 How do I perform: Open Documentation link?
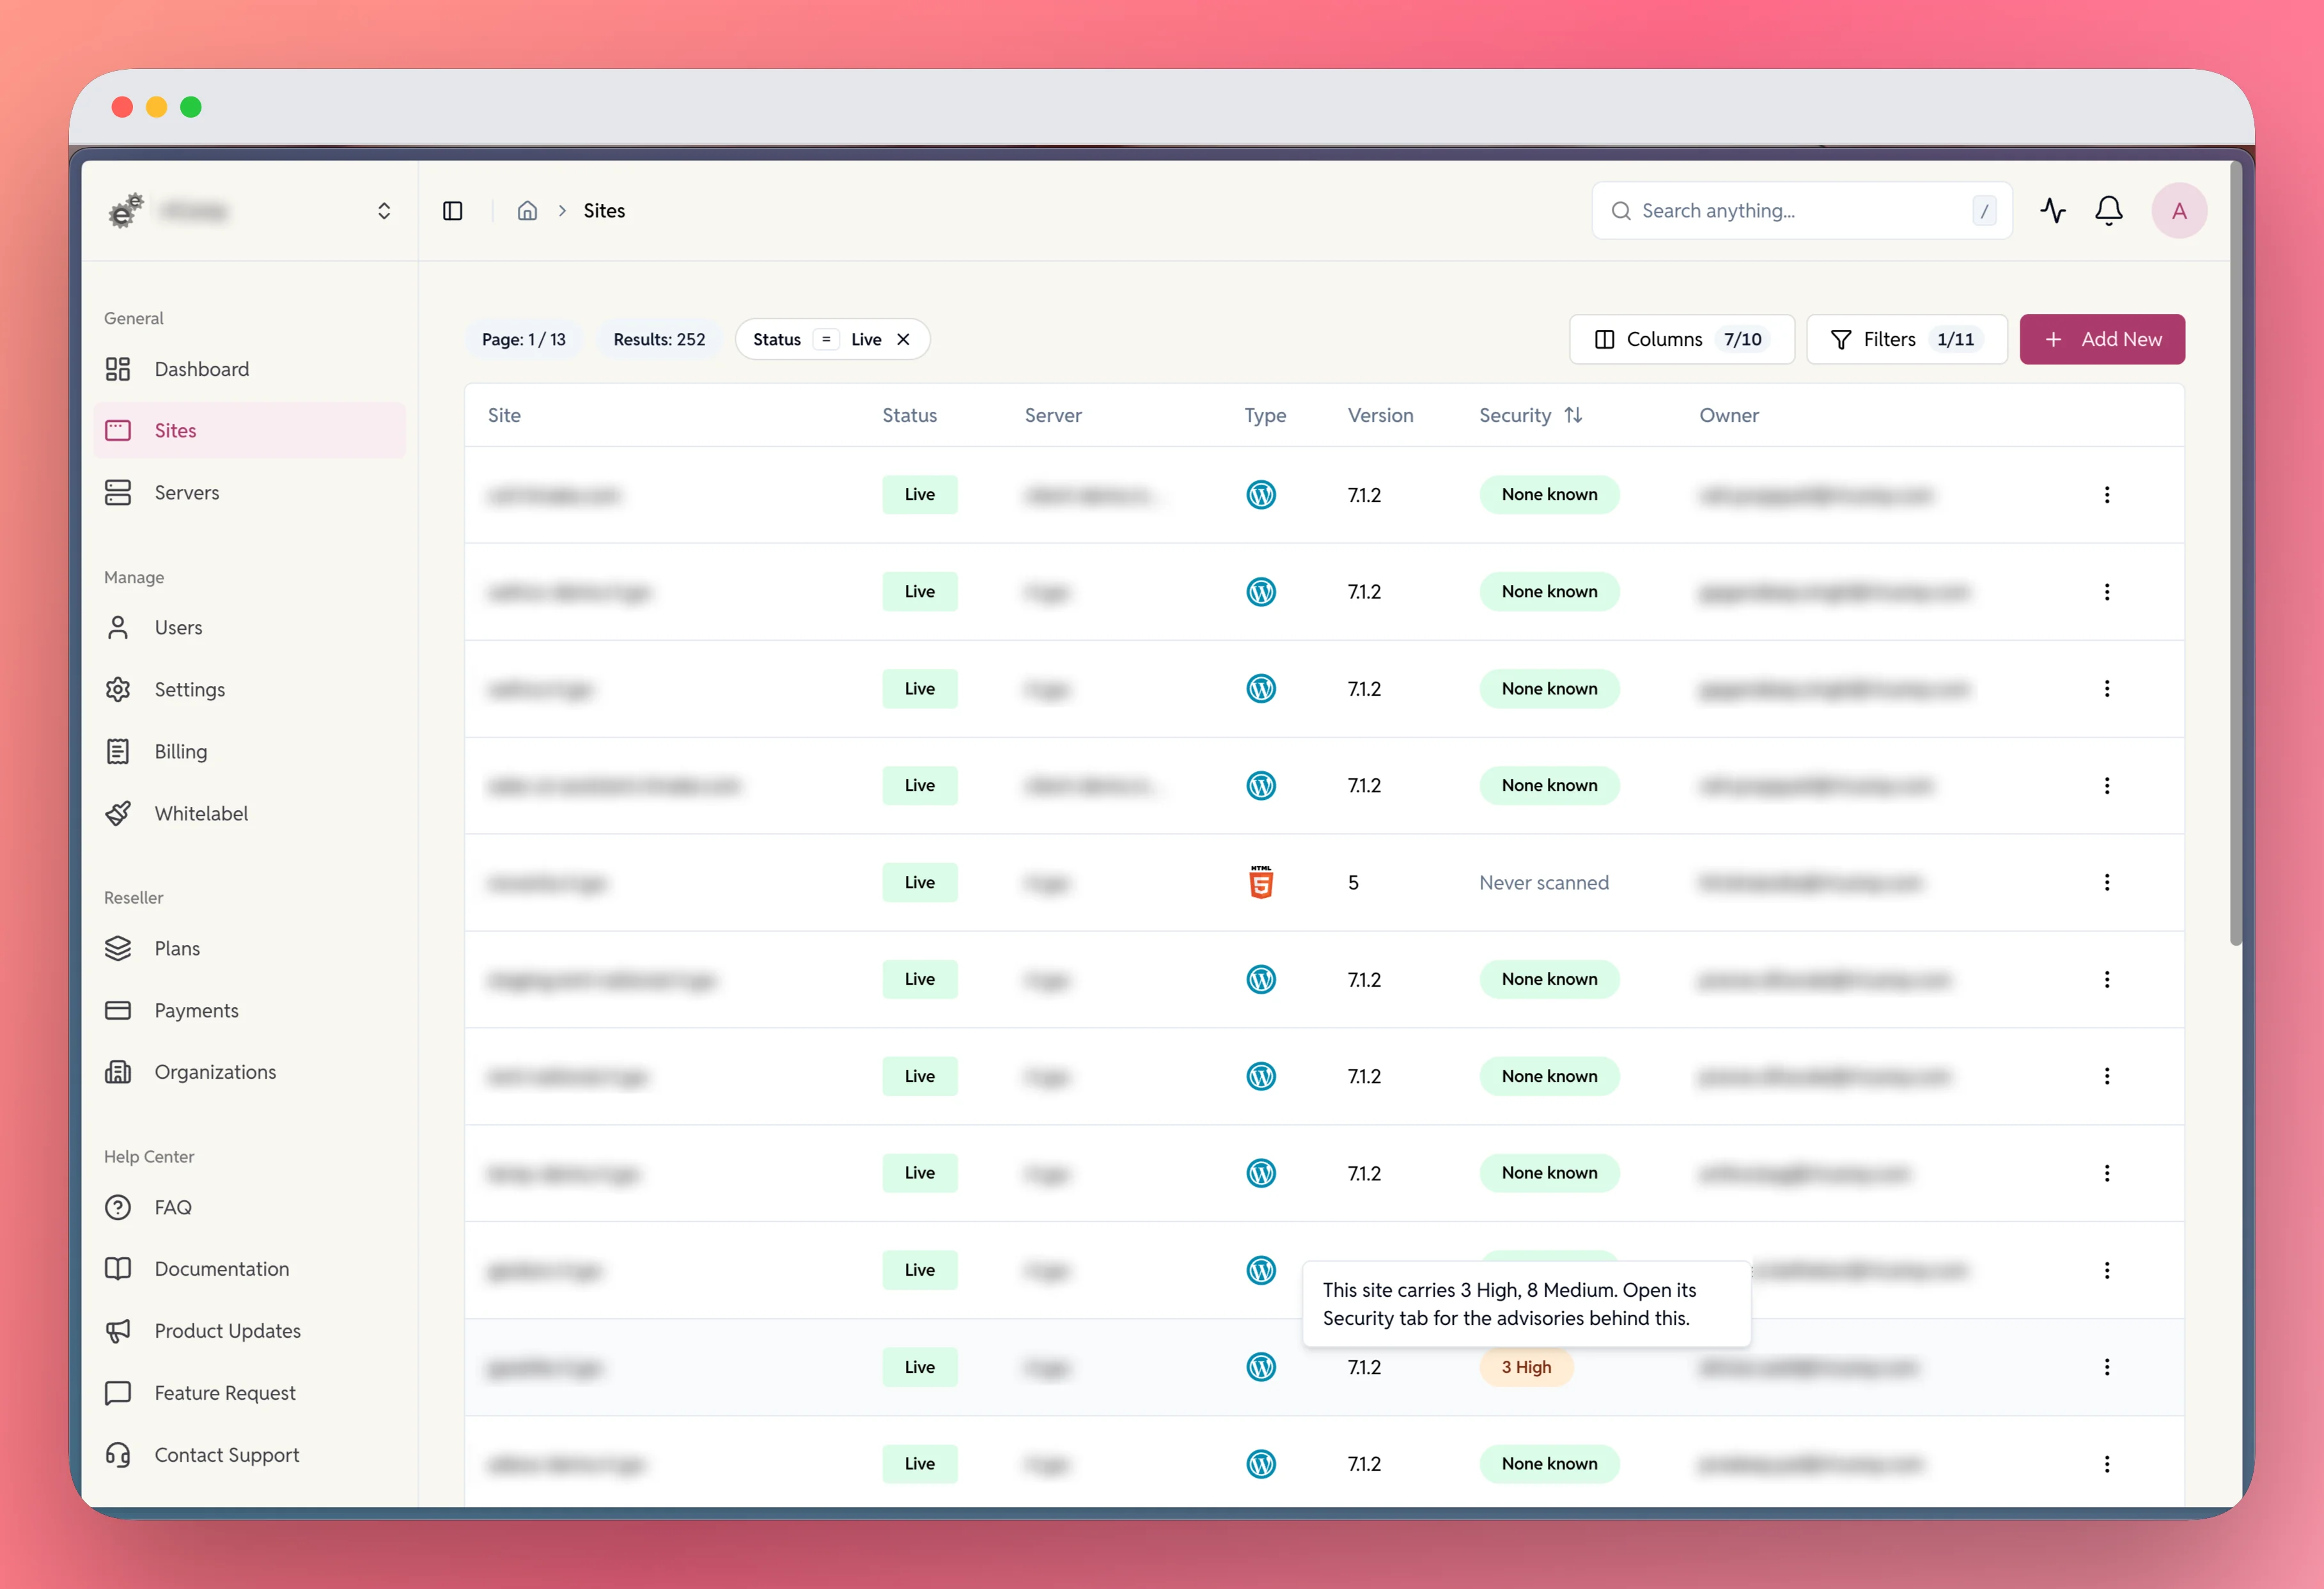(249, 1269)
